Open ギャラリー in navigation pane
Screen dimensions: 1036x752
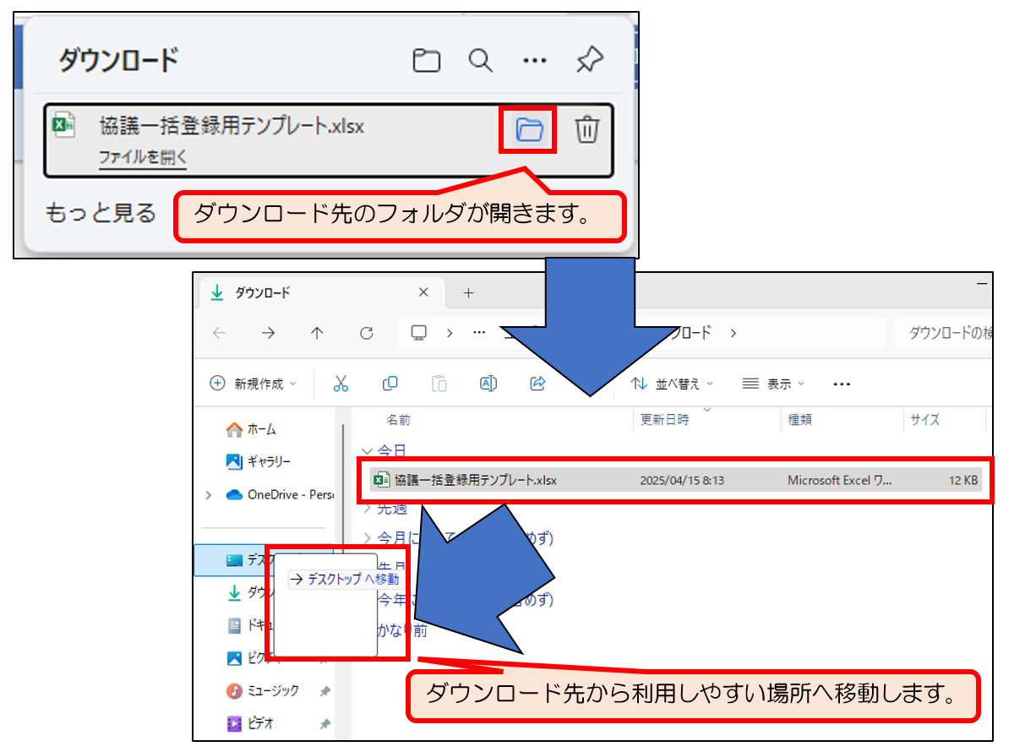[x=259, y=461]
